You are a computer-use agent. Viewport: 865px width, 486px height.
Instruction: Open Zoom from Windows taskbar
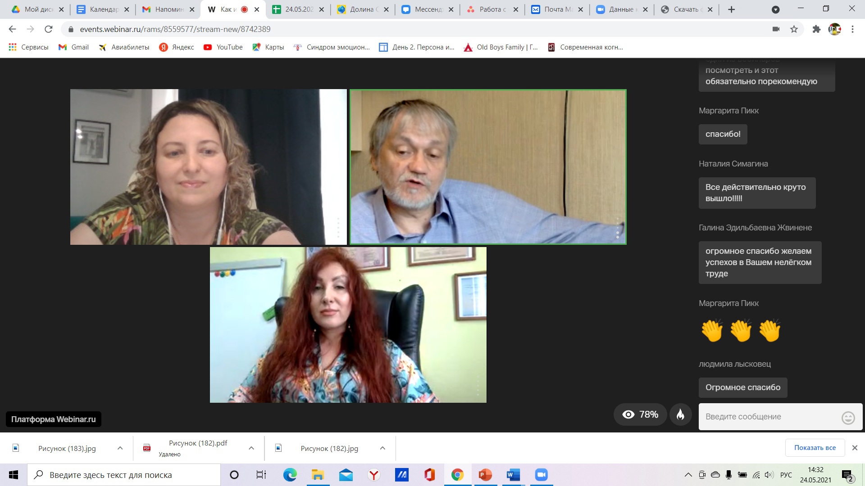541,475
